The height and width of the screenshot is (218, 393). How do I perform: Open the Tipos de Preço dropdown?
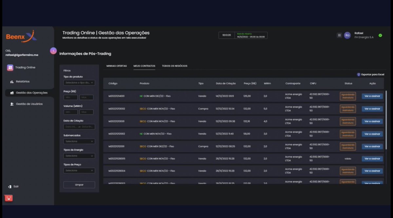click(79, 170)
